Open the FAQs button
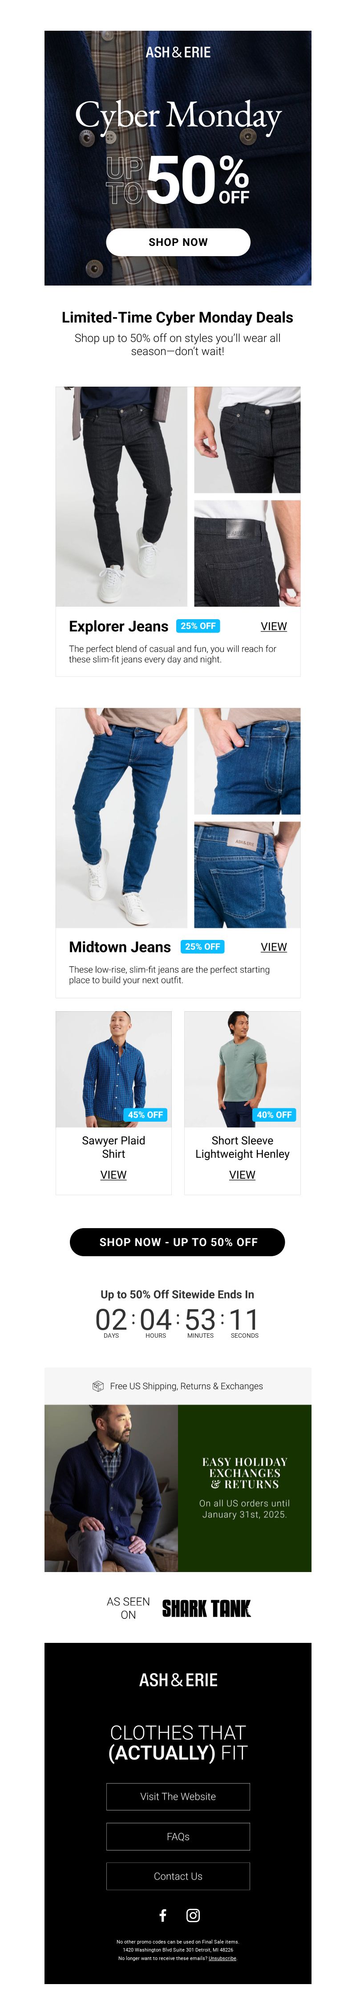 coord(178,1836)
